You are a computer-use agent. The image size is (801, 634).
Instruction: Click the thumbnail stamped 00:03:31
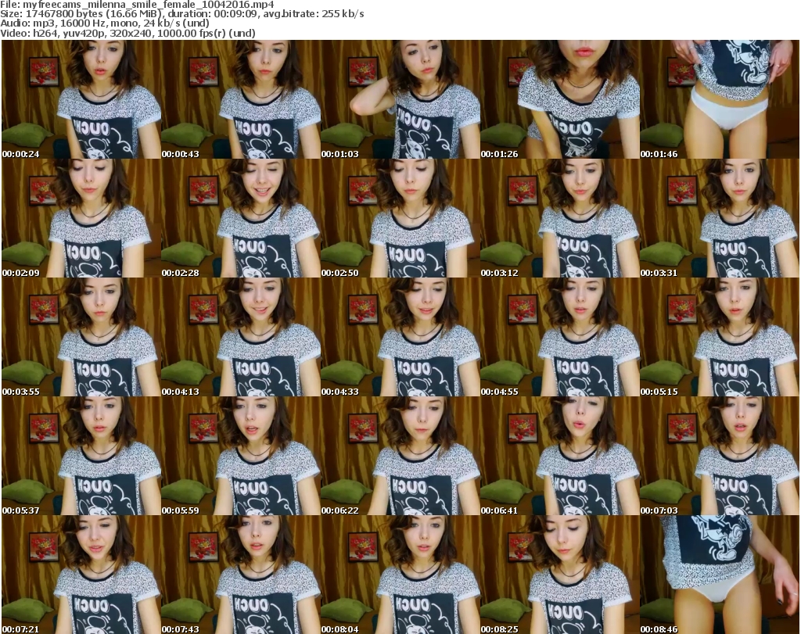click(x=720, y=218)
